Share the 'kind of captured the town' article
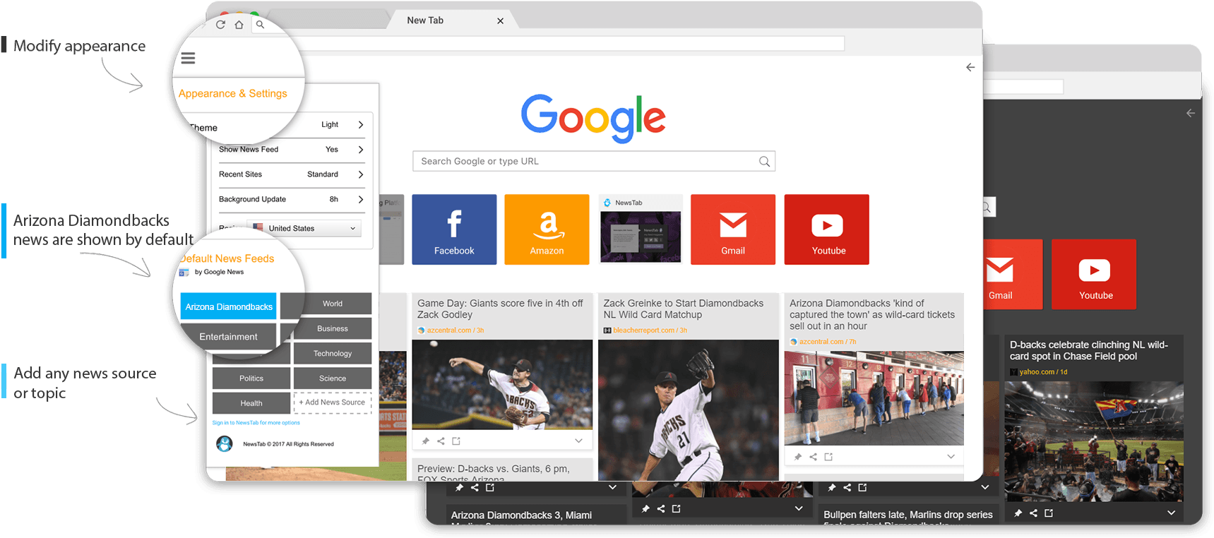 click(813, 457)
